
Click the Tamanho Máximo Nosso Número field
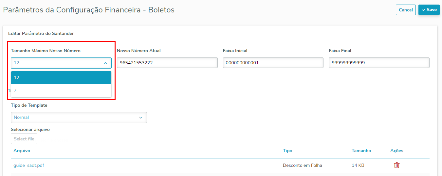click(x=56, y=63)
